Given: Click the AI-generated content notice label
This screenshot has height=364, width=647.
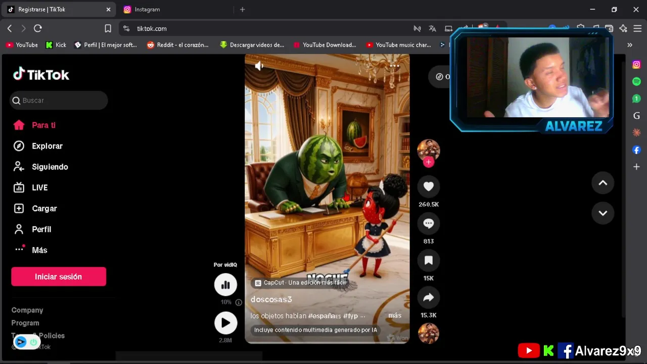Looking at the screenshot, I should [315, 330].
